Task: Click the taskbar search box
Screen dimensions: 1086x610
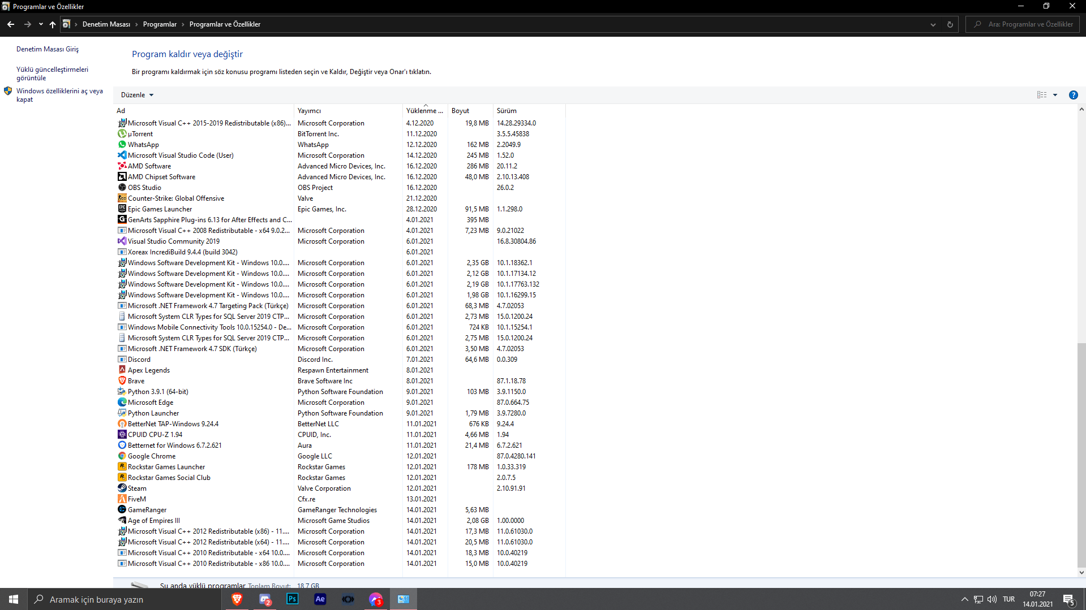Action: [124, 599]
